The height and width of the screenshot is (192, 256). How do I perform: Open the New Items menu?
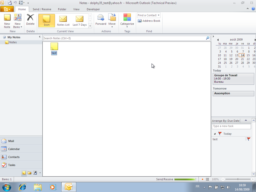[17, 21]
